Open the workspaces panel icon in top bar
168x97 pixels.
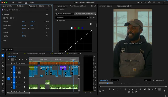pyautogui.click(x=145, y=2)
